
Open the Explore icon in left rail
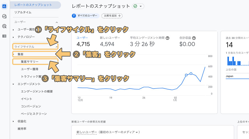tap(4, 16)
